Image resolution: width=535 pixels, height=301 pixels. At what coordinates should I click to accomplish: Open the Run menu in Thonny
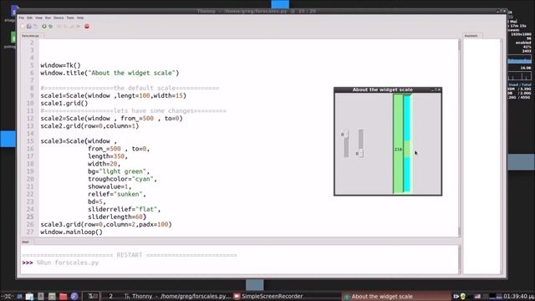48,18
